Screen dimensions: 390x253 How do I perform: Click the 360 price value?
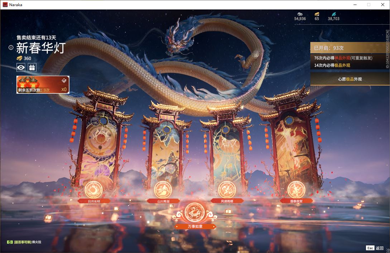click(x=27, y=58)
